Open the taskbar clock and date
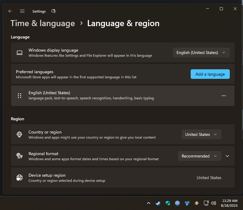This screenshot has height=210, width=243. (230, 203)
